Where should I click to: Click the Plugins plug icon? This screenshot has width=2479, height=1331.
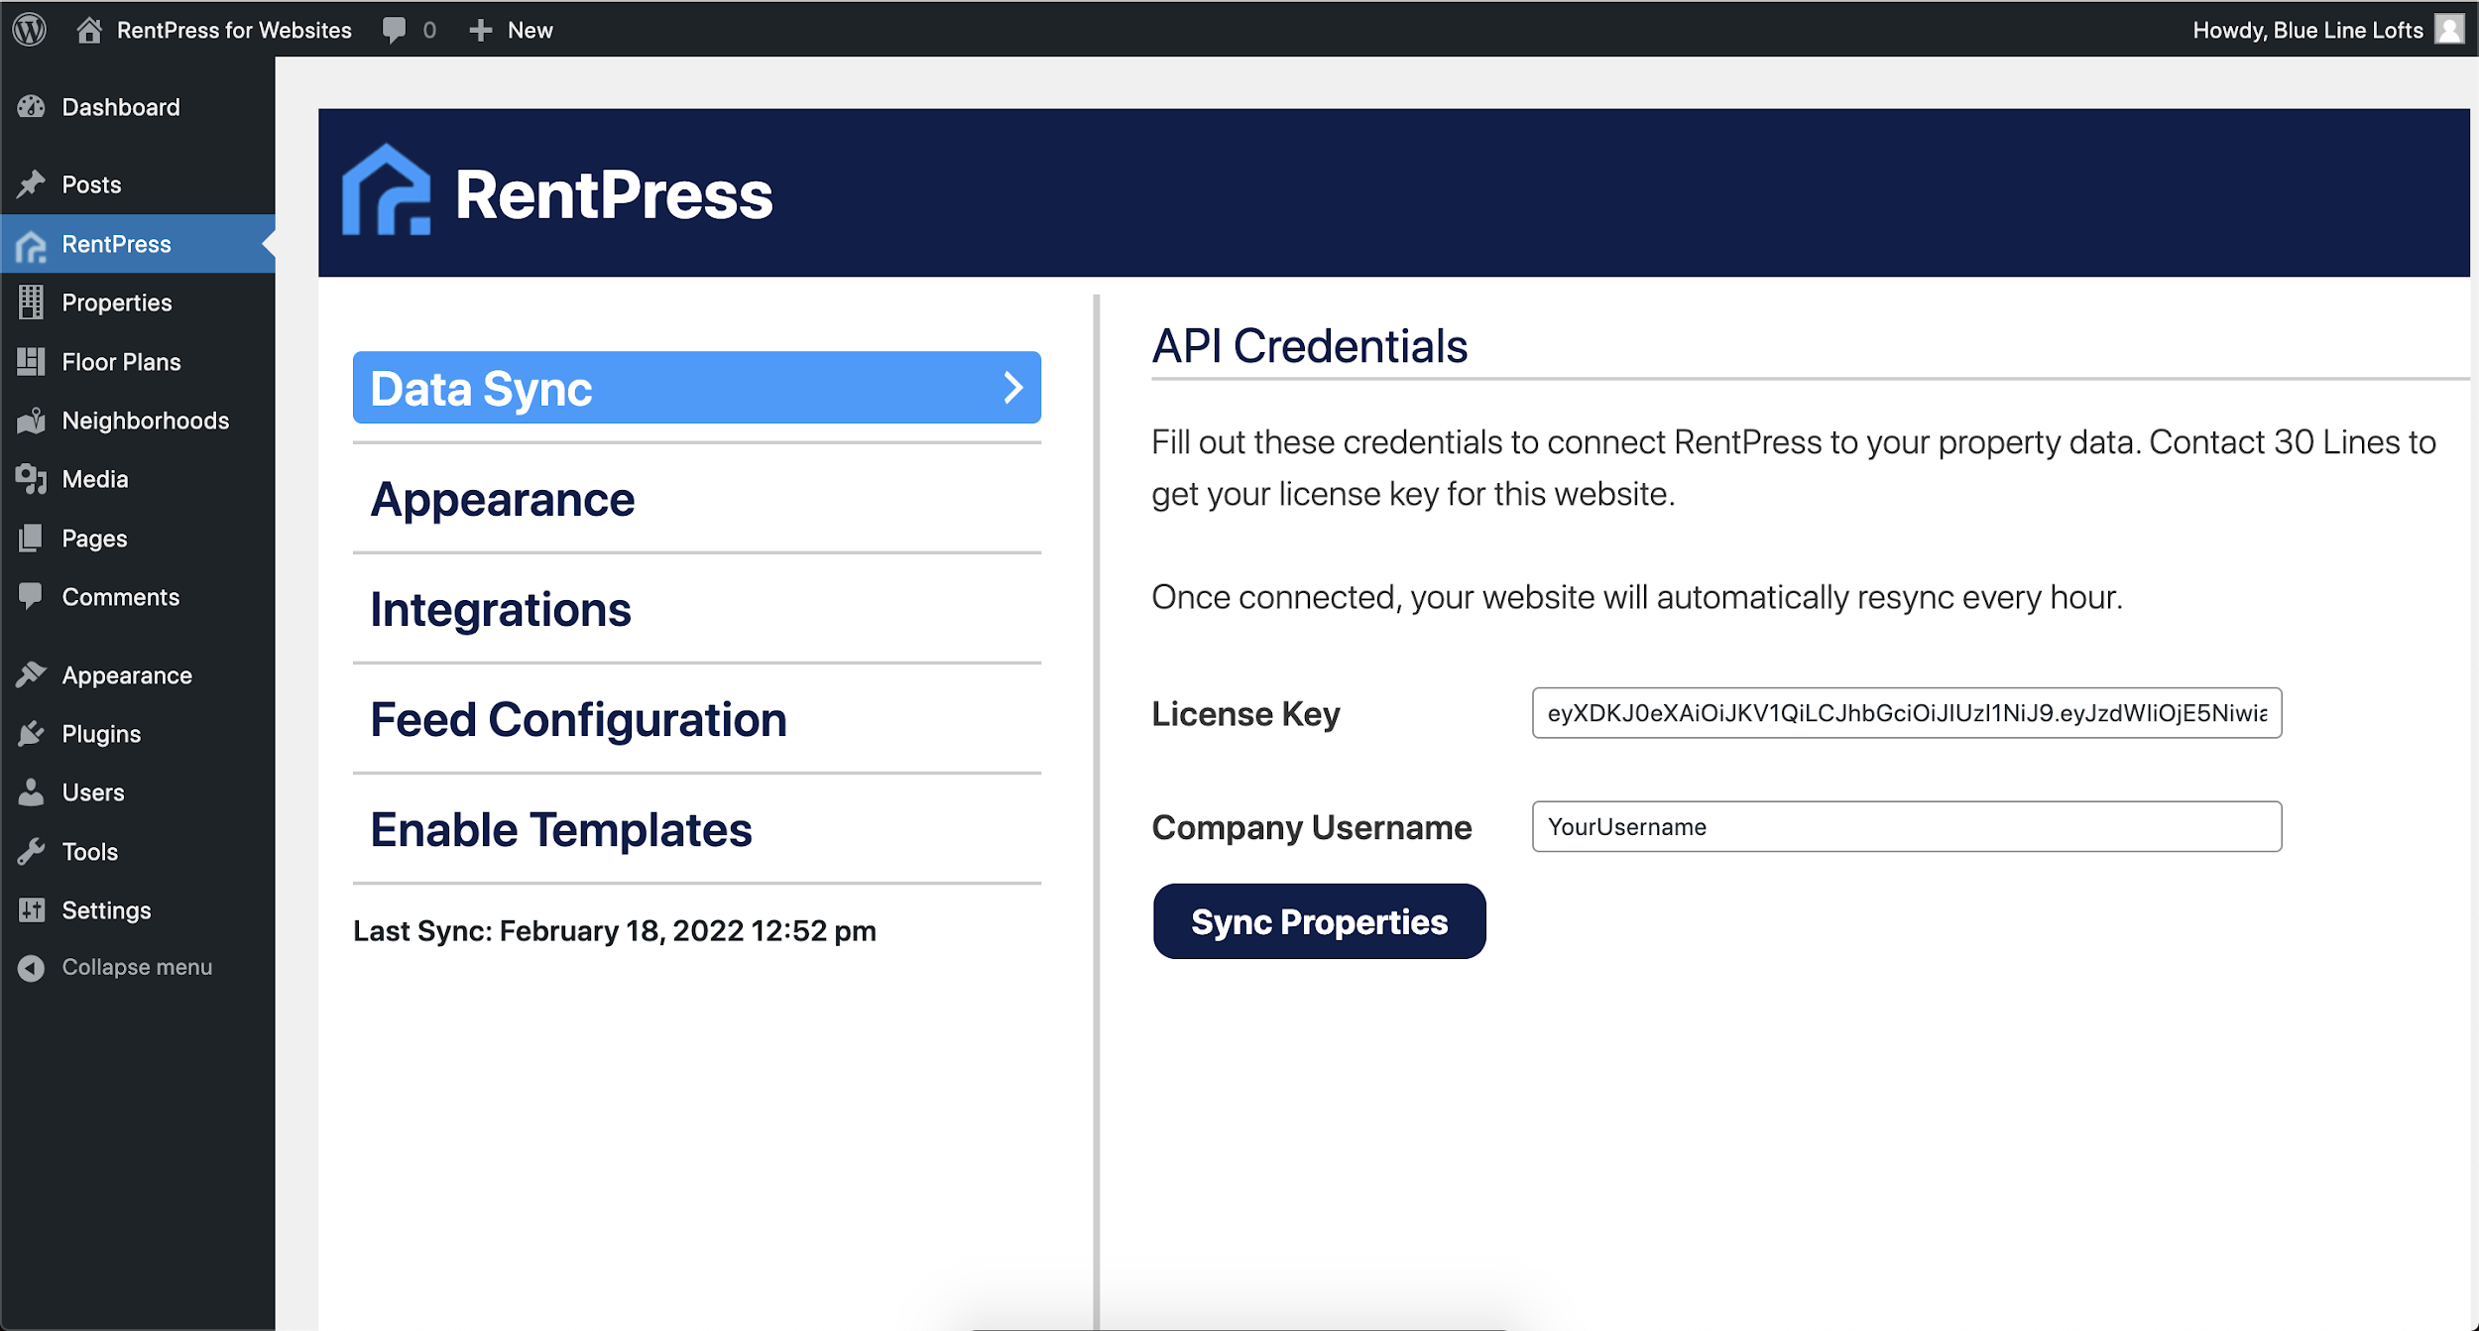tap(31, 734)
